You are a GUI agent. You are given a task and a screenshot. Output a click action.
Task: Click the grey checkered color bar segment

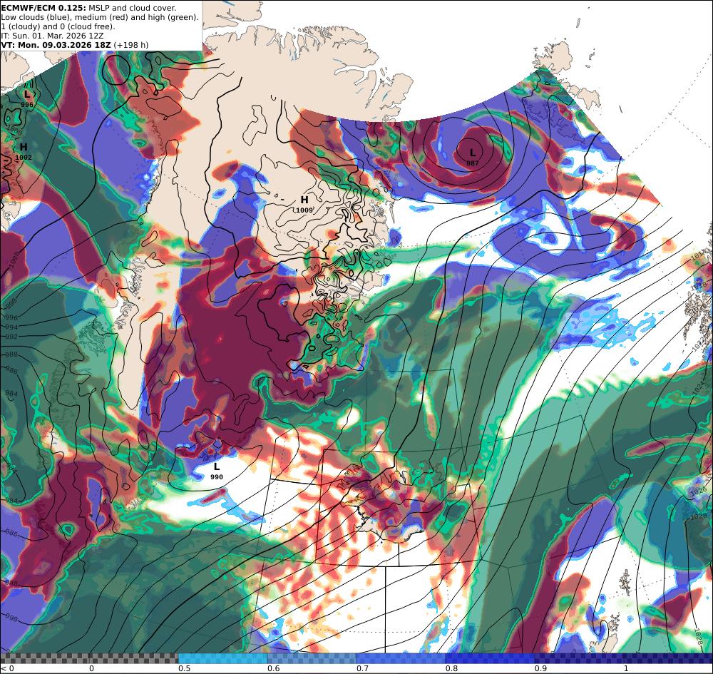click(89, 658)
